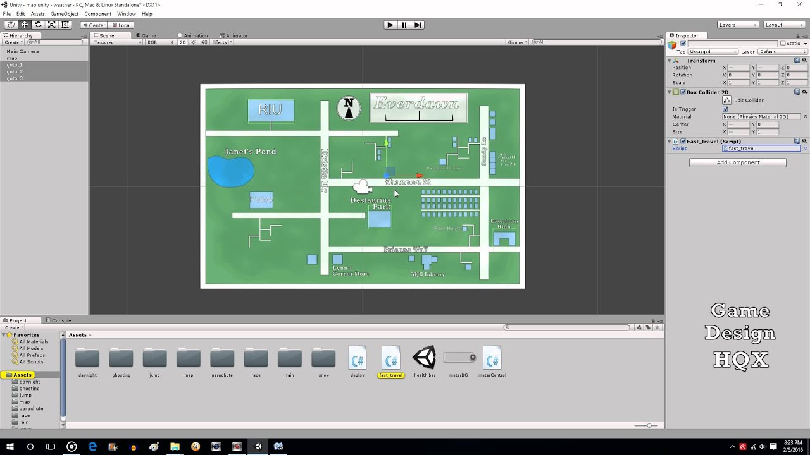Open Material object picker circle

805,117
